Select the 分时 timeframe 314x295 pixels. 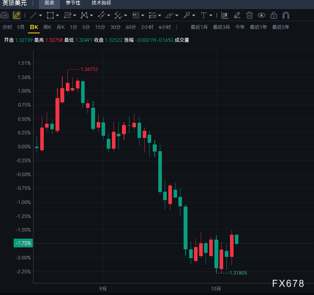pyautogui.click(x=7, y=27)
